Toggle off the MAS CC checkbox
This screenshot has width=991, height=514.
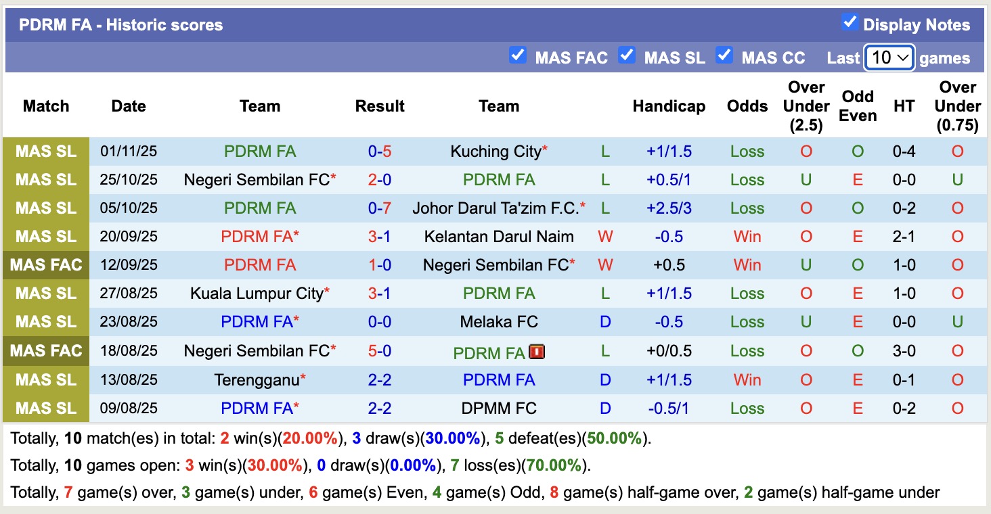(x=724, y=57)
